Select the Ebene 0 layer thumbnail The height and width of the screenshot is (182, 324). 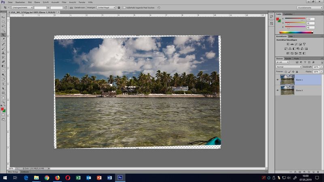tap(287, 90)
